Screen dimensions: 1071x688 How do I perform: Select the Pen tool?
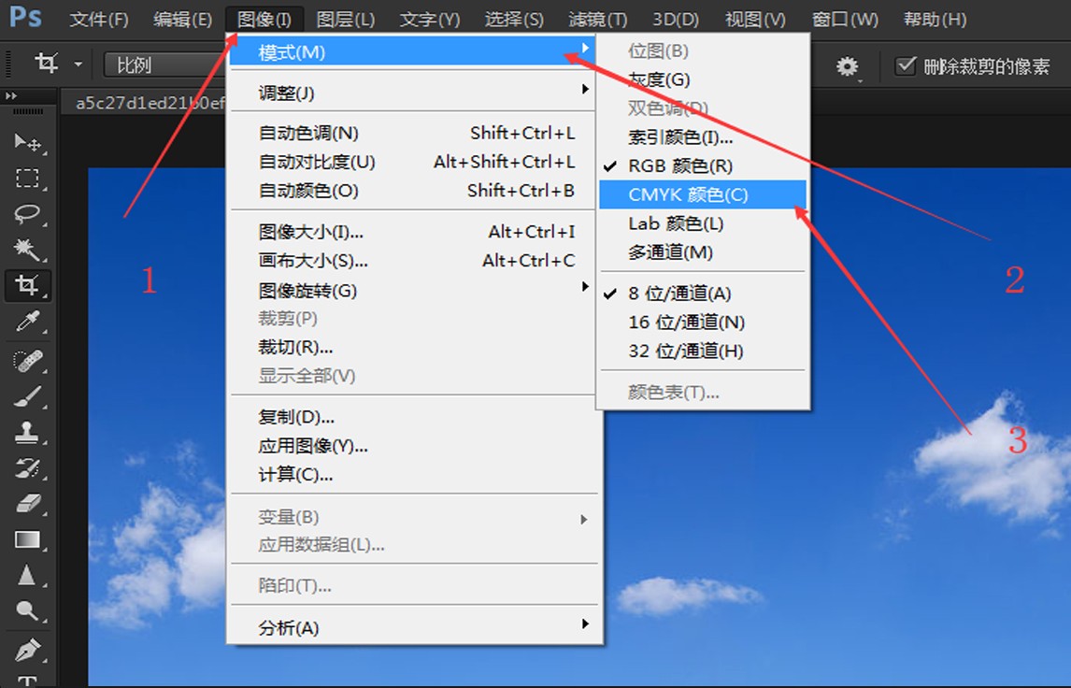tap(27, 650)
